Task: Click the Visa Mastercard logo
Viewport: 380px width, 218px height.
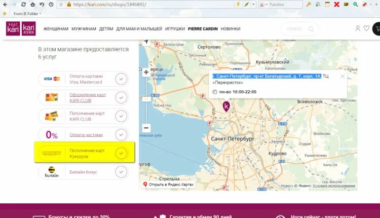Action: 52,79
